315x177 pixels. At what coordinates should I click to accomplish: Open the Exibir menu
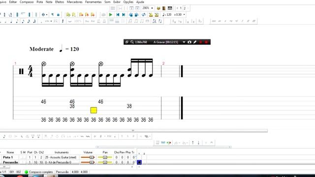[x=117, y=2]
